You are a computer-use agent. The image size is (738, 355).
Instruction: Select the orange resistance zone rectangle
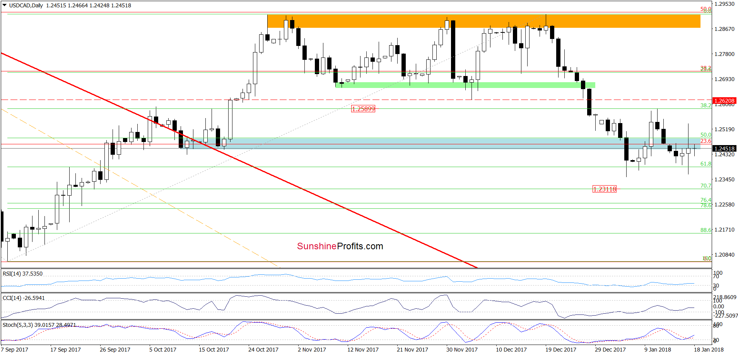pyautogui.click(x=483, y=21)
